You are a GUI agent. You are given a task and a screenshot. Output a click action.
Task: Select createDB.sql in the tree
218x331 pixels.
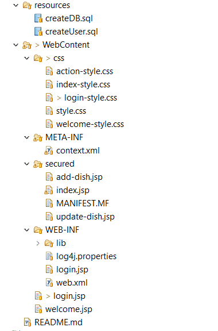coord(69,18)
